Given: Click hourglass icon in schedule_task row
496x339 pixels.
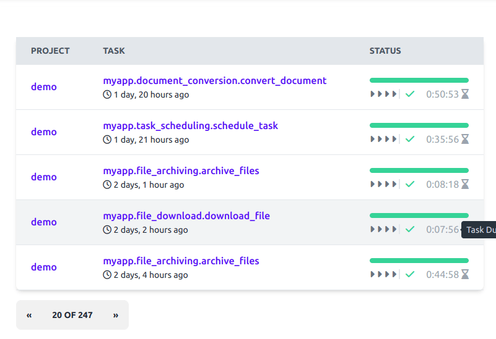Looking at the screenshot, I should [x=465, y=140].
